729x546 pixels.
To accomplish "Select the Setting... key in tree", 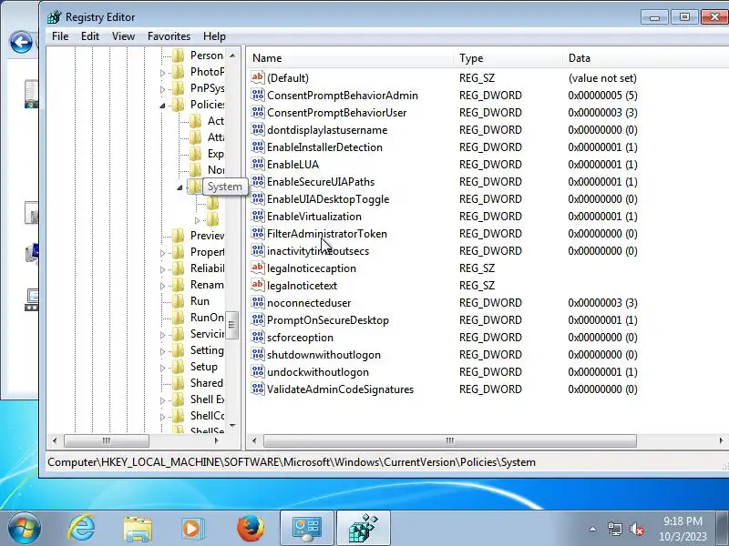I will [x=207, y=350].
